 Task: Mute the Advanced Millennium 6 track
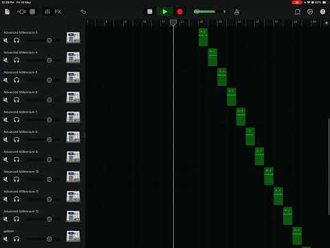(x=5, y=100)
